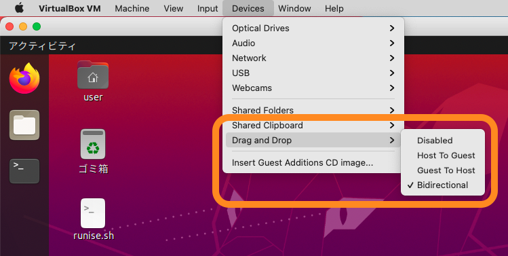Select the checked Bidirectional option

[x=443, y=185]
